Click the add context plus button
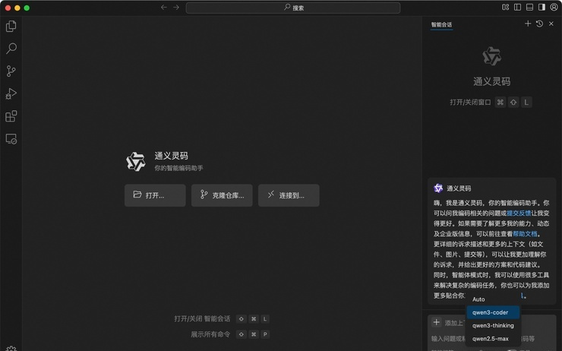562x351 pixels. [436, 322]
